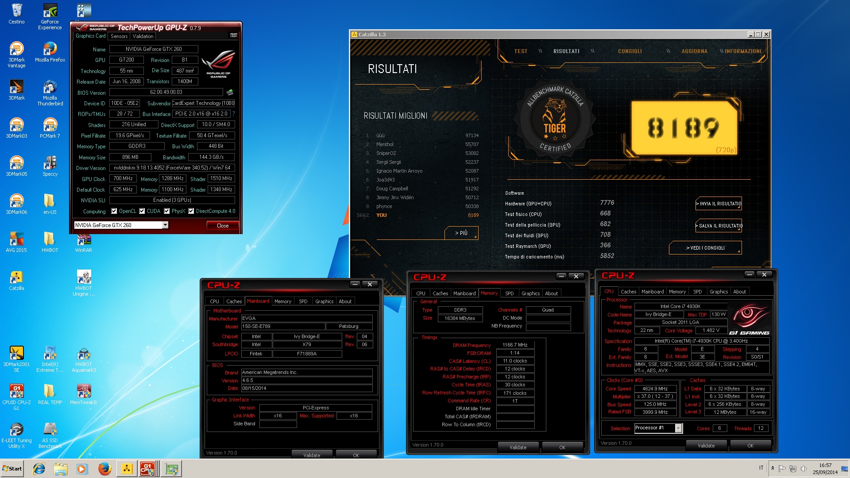Open the Mozilla Firefox desktop icon
Screen dimensions: 850x478
tap(50, 52)
